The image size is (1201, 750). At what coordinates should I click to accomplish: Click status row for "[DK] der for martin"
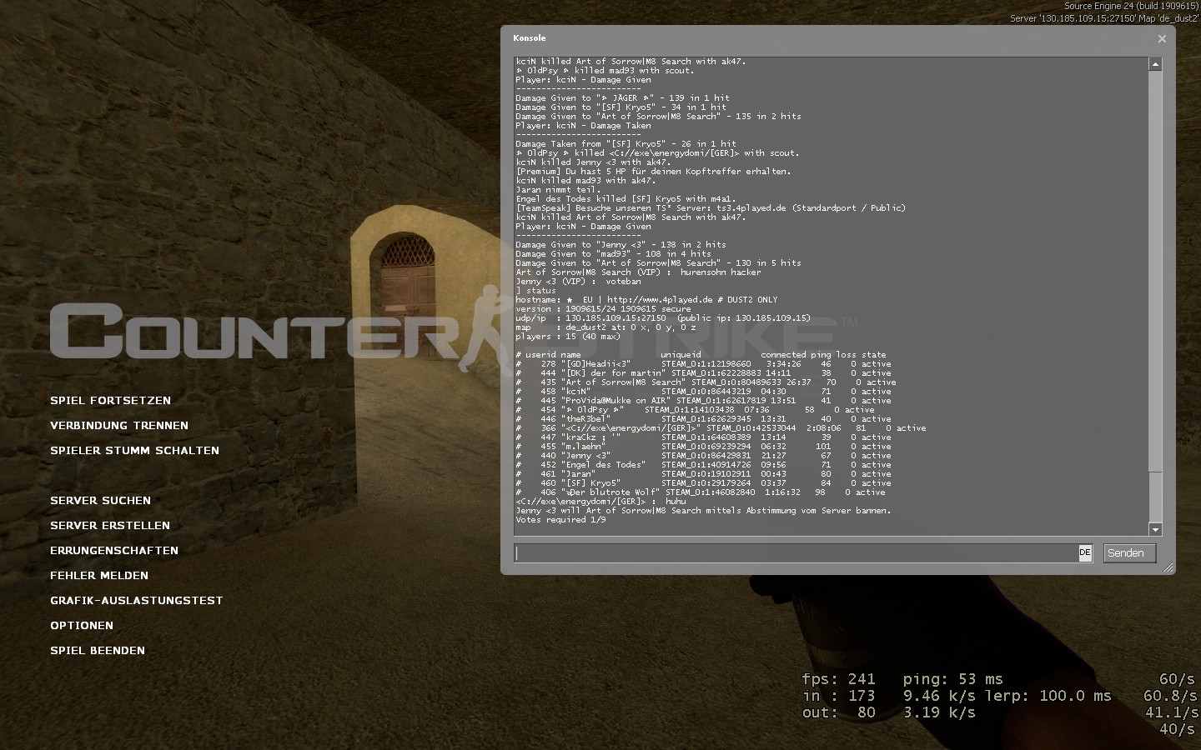point(703,373)
